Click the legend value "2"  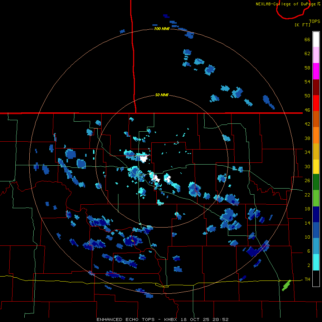(309, 265)
